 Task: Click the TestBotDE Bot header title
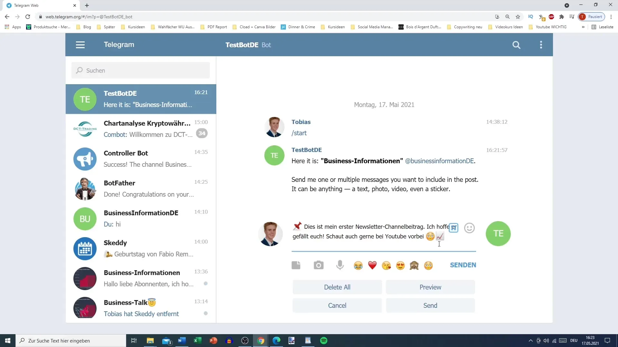pyautogui.click(x=248, y=45)
